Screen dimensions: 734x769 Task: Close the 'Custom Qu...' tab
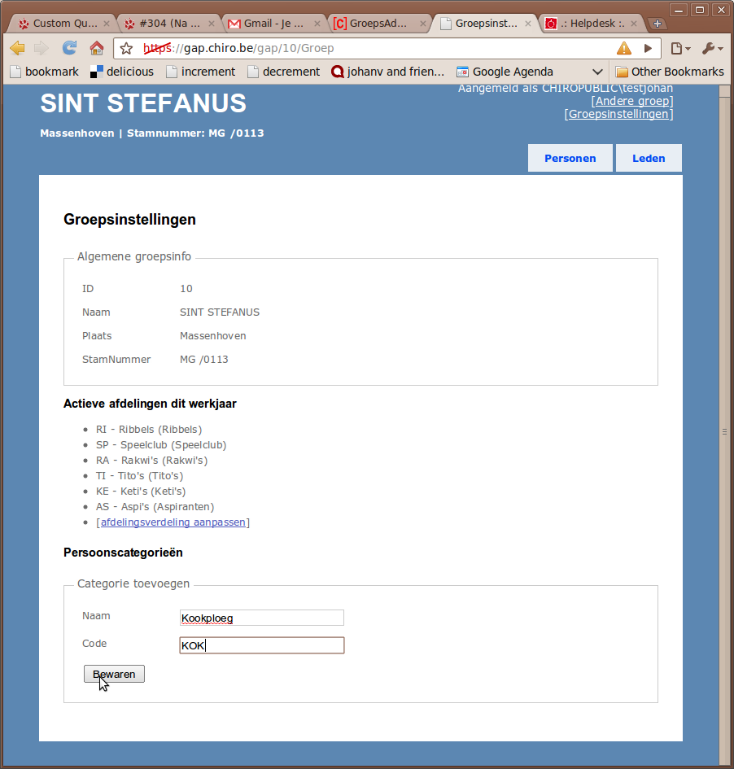click(107, 24)
